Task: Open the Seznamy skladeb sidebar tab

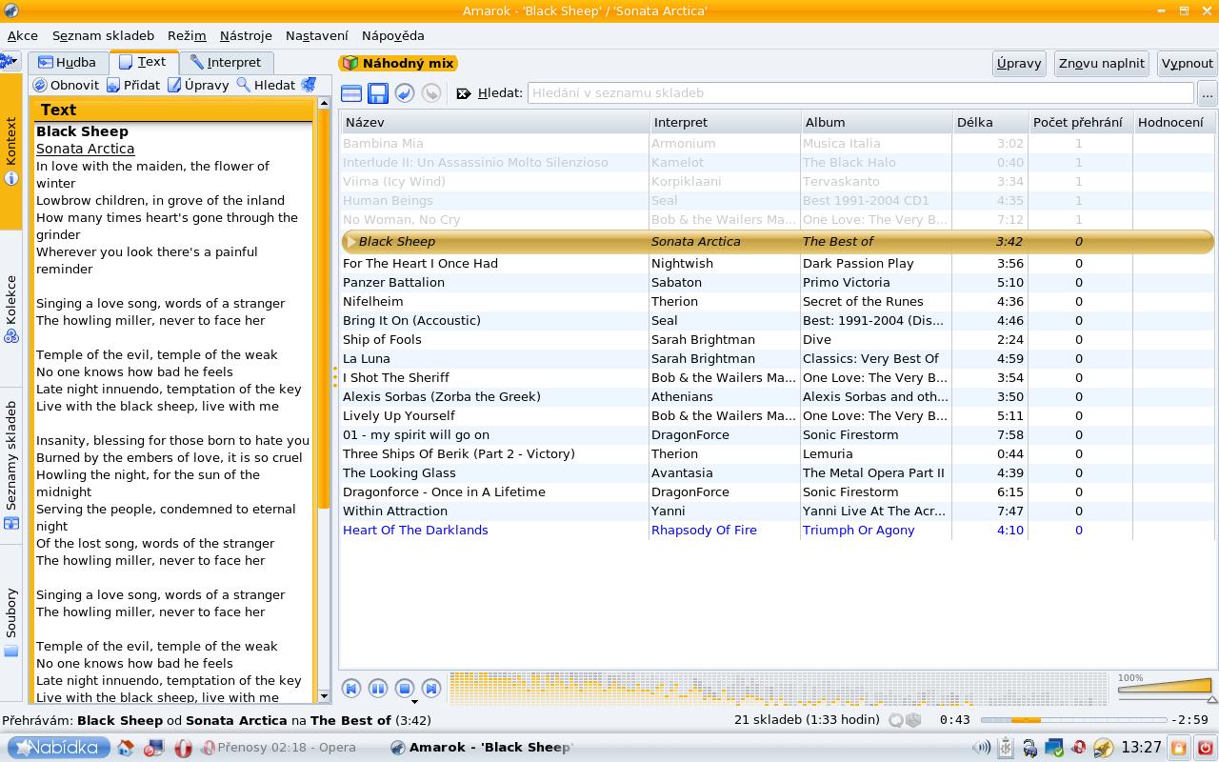Action: click(10, 466)
